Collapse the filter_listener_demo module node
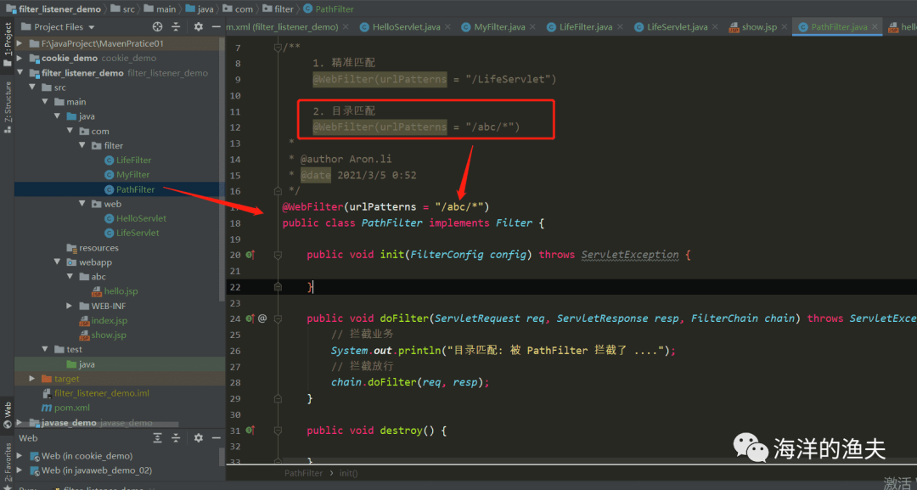917x490 pixels. tap(20, 72)
